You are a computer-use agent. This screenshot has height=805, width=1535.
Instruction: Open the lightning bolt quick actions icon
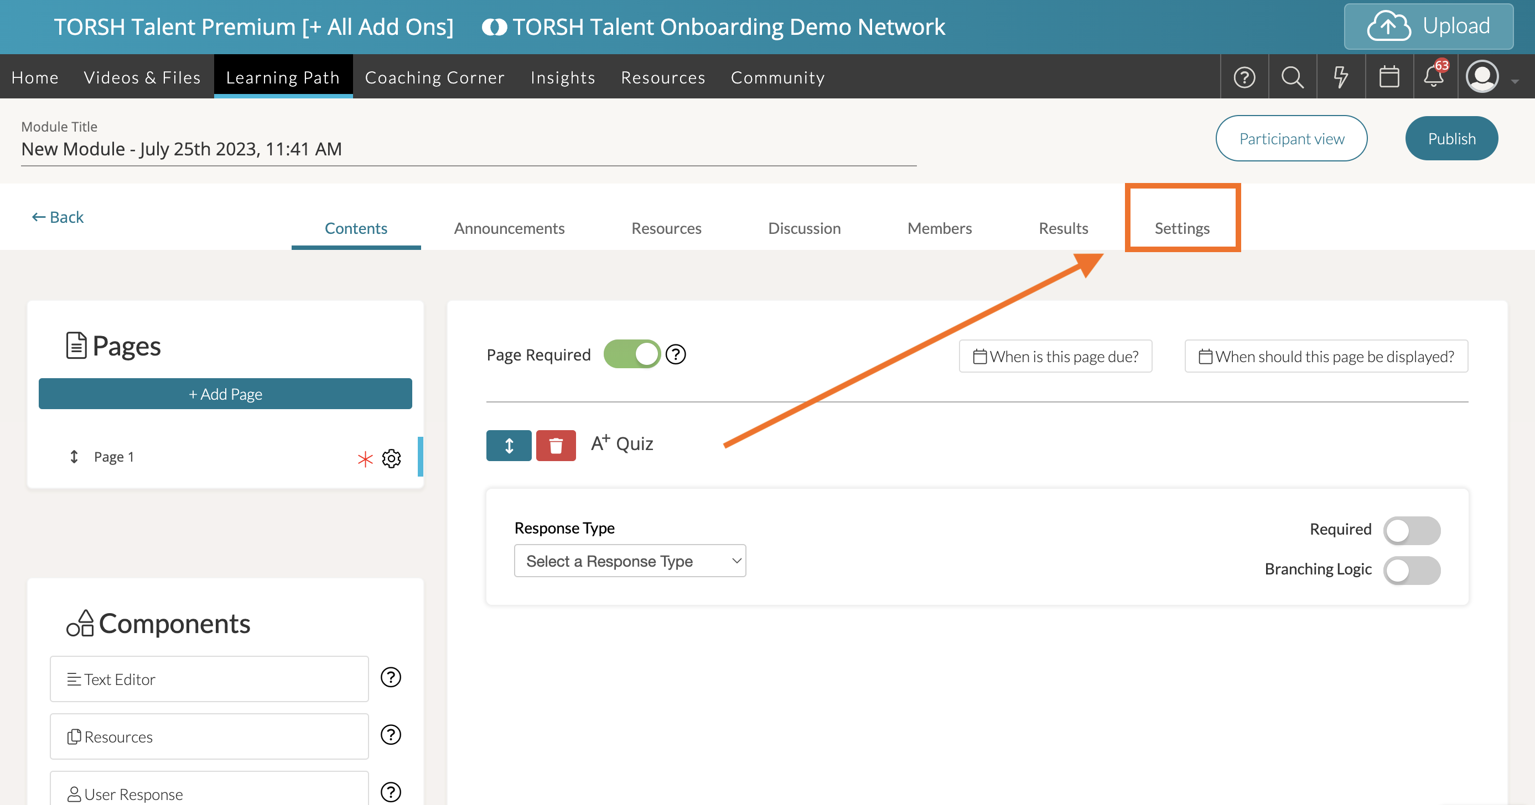tap(1340, 77)
